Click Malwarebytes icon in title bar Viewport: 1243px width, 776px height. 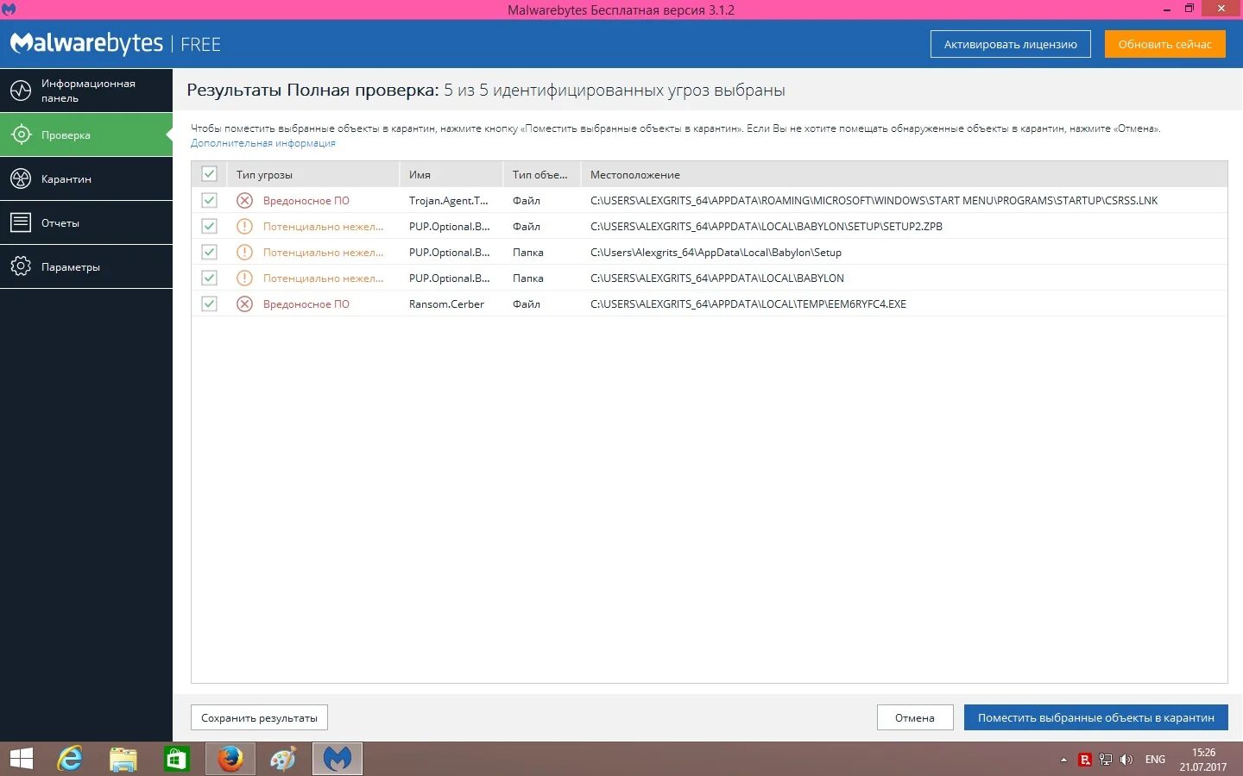(9, 9)
